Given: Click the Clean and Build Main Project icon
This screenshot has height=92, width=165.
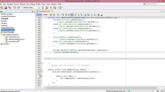Looking at the screenshot, I should point(47,7).
